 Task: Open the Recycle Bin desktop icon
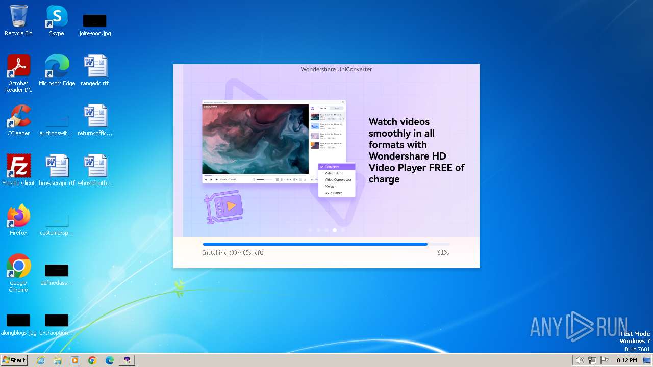(18, 20)
